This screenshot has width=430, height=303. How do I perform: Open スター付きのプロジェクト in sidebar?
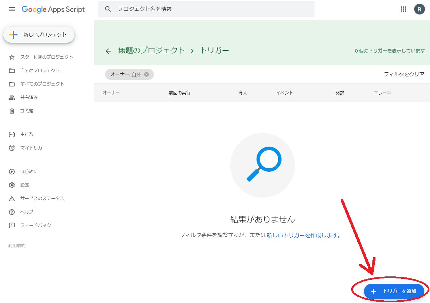46,57
